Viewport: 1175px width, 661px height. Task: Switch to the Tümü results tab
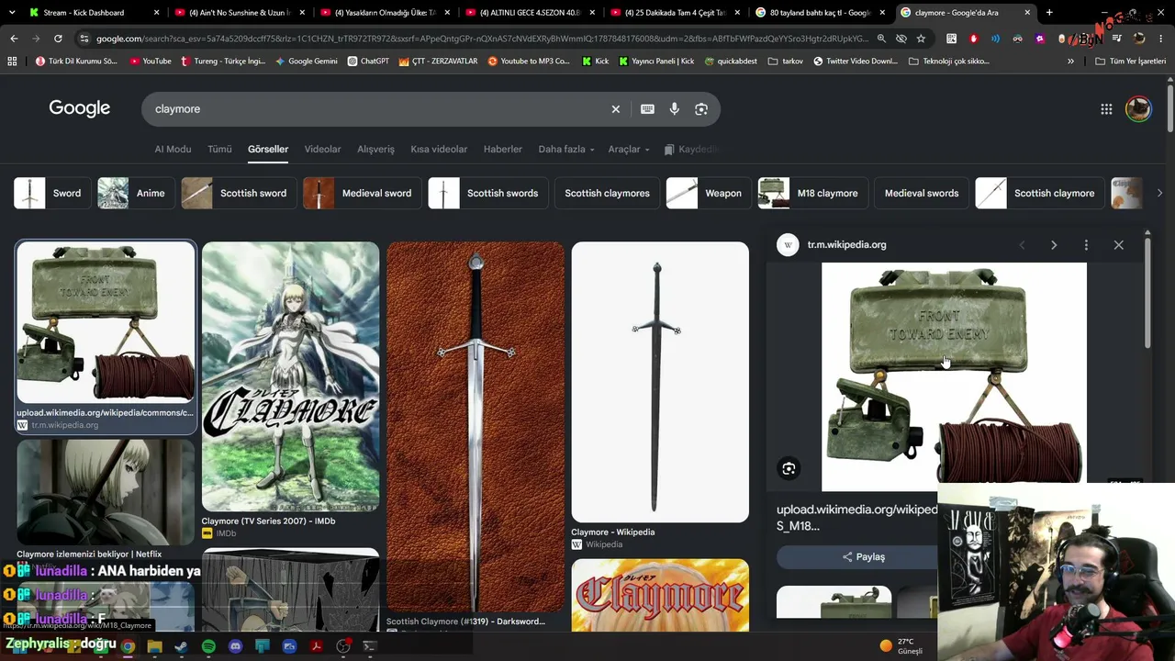pyautogui.click(x=219, y=150)
